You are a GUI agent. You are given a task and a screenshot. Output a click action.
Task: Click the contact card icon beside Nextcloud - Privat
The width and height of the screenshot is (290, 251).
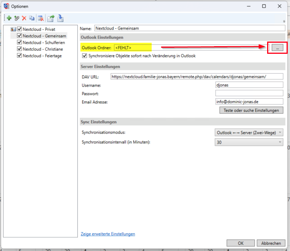click(13, 29)
